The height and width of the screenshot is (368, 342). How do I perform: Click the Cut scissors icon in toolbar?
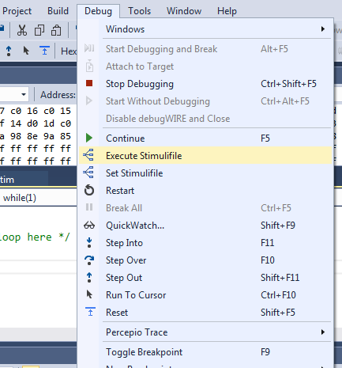click(22, 30)
